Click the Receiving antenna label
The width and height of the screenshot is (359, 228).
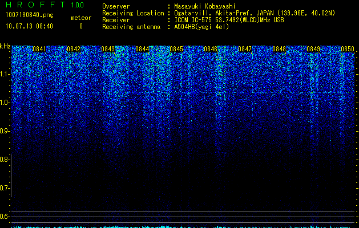click(x=131, y=27)
